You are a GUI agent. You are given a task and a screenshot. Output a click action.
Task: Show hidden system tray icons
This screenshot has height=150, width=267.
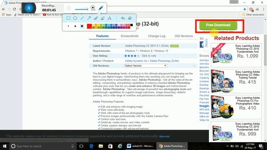227,146
